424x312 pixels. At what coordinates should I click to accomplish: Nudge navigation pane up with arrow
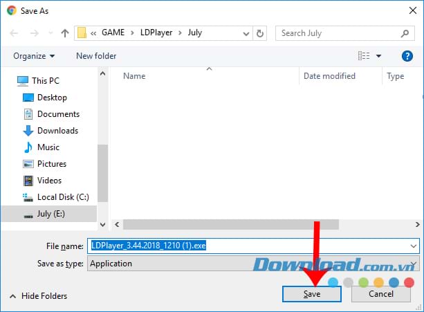(103, 73)
